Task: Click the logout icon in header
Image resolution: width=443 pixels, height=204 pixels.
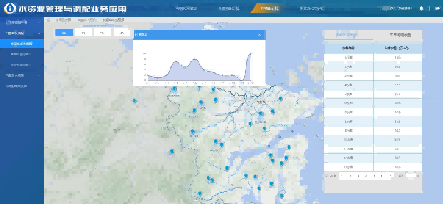Action: pos(437,8)
